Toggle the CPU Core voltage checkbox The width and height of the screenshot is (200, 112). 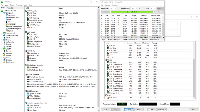click(x=108, y=48)
